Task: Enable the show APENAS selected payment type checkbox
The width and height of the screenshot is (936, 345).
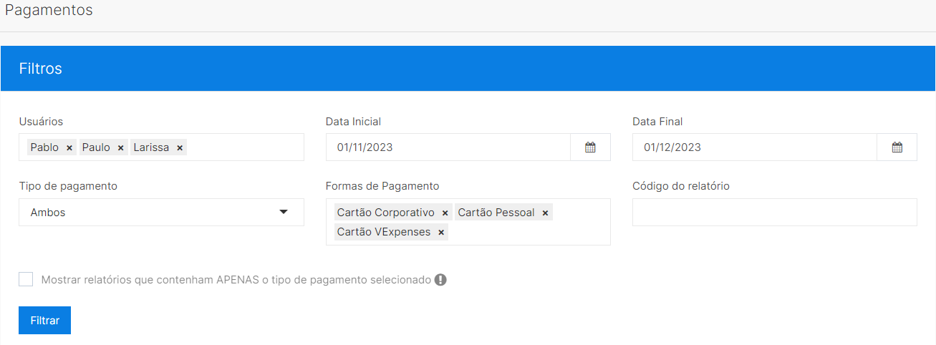Action: click(26, 279)
